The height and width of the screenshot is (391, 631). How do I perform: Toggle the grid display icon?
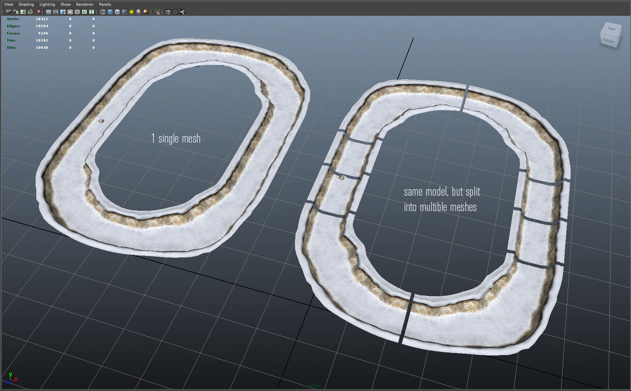pos(49,11)
